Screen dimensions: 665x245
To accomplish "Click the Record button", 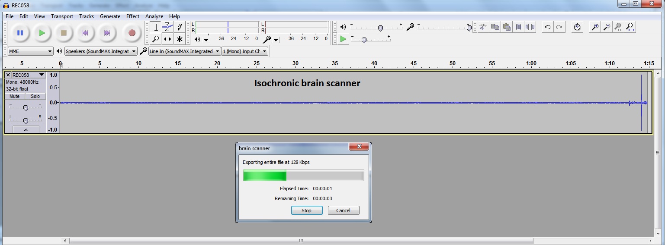I will click(132, 33).
